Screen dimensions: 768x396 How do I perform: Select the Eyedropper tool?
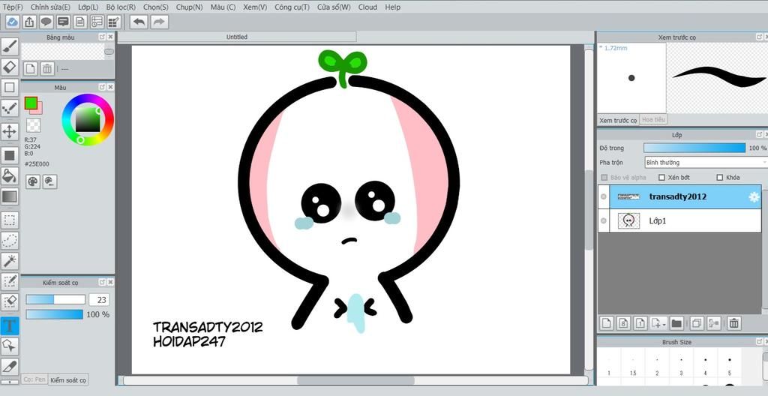(10, 367)
